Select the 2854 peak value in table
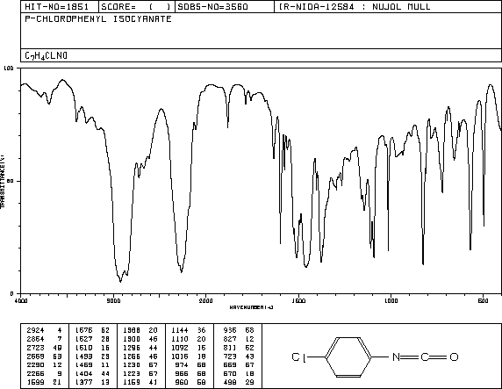This screenshot has height=389, width=502. [35, 339]
